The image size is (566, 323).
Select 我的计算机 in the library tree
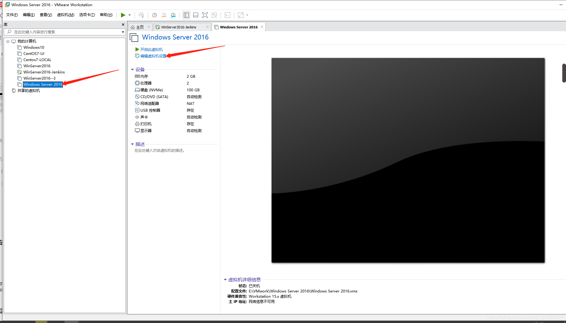pyautogui.click(x=27, y=41)
